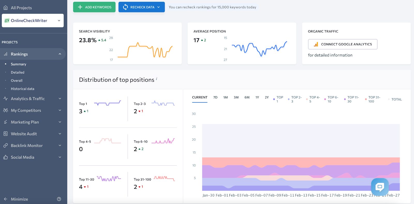Screen dimensions: 414x204
Task: Open the help question mark icon
Action: pyautogui.click(x=59, y=199)
